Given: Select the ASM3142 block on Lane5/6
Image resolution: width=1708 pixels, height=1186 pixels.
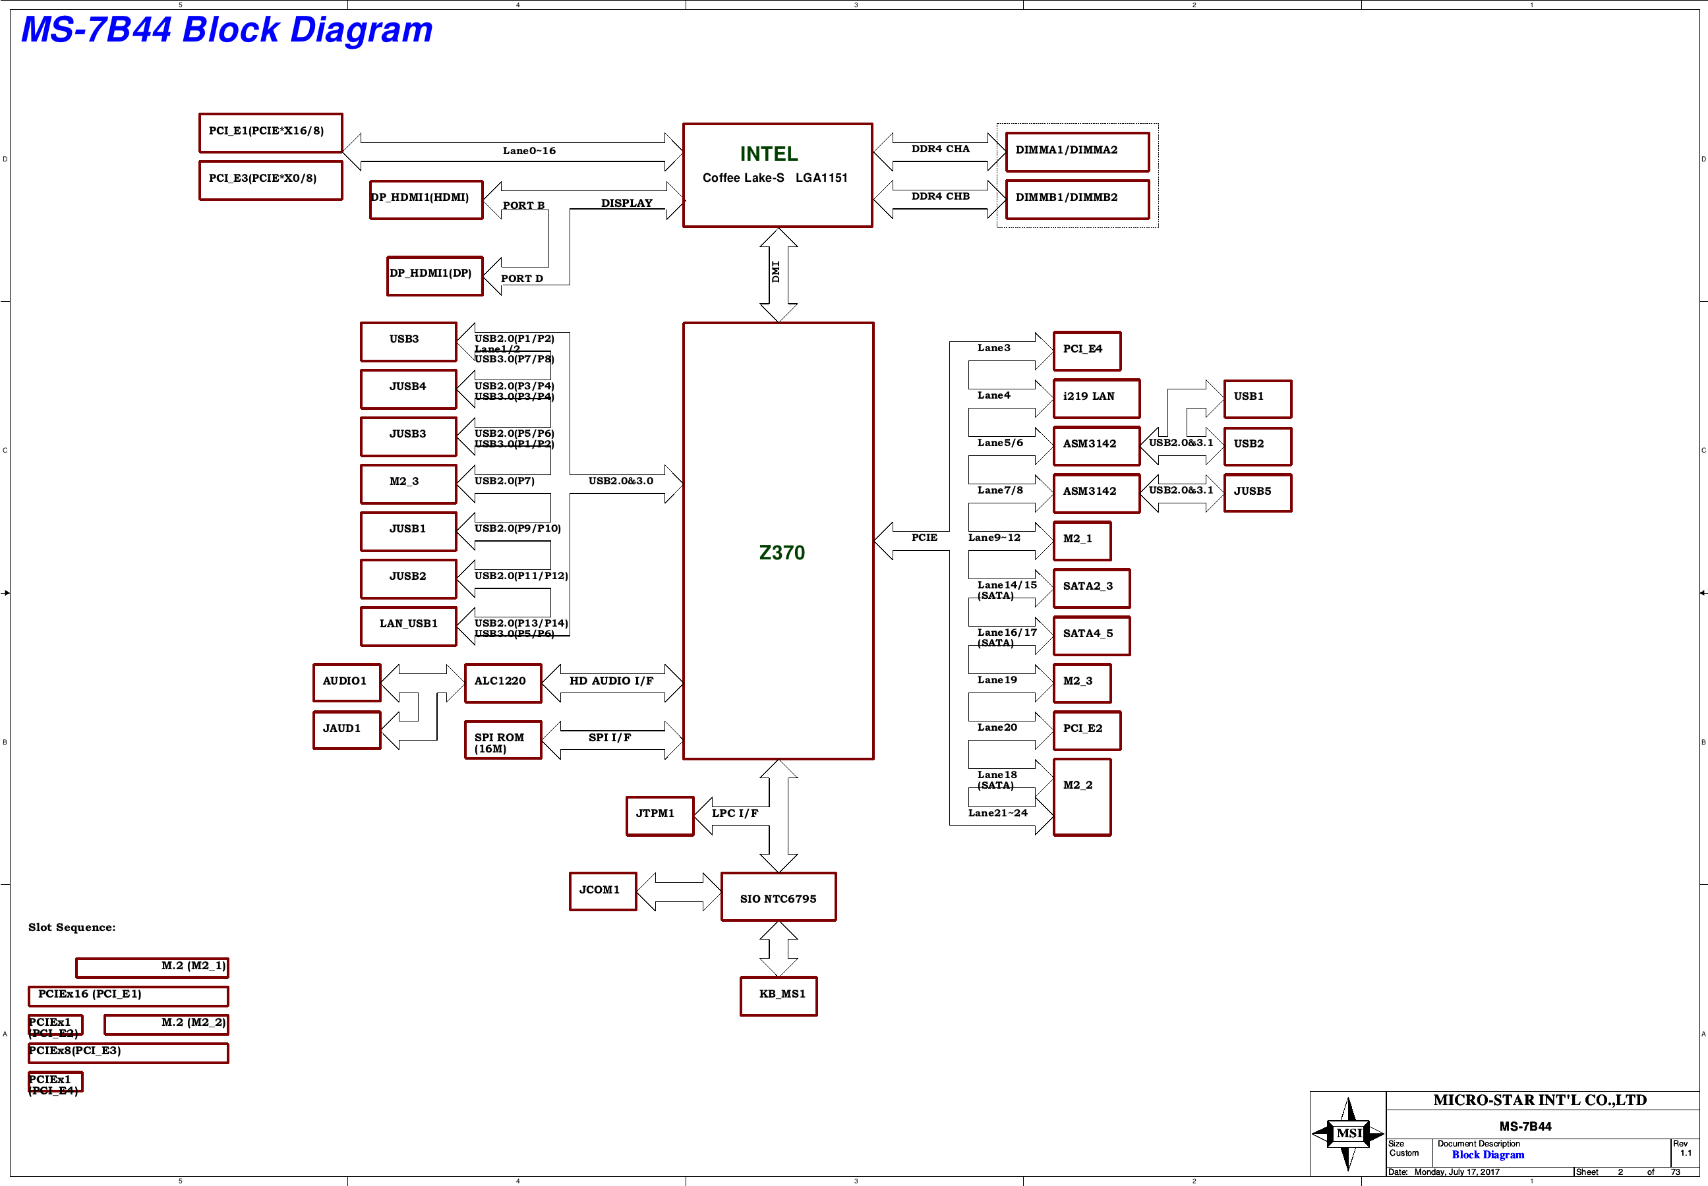Looking at the screenshot, I should click(1096, 447).
